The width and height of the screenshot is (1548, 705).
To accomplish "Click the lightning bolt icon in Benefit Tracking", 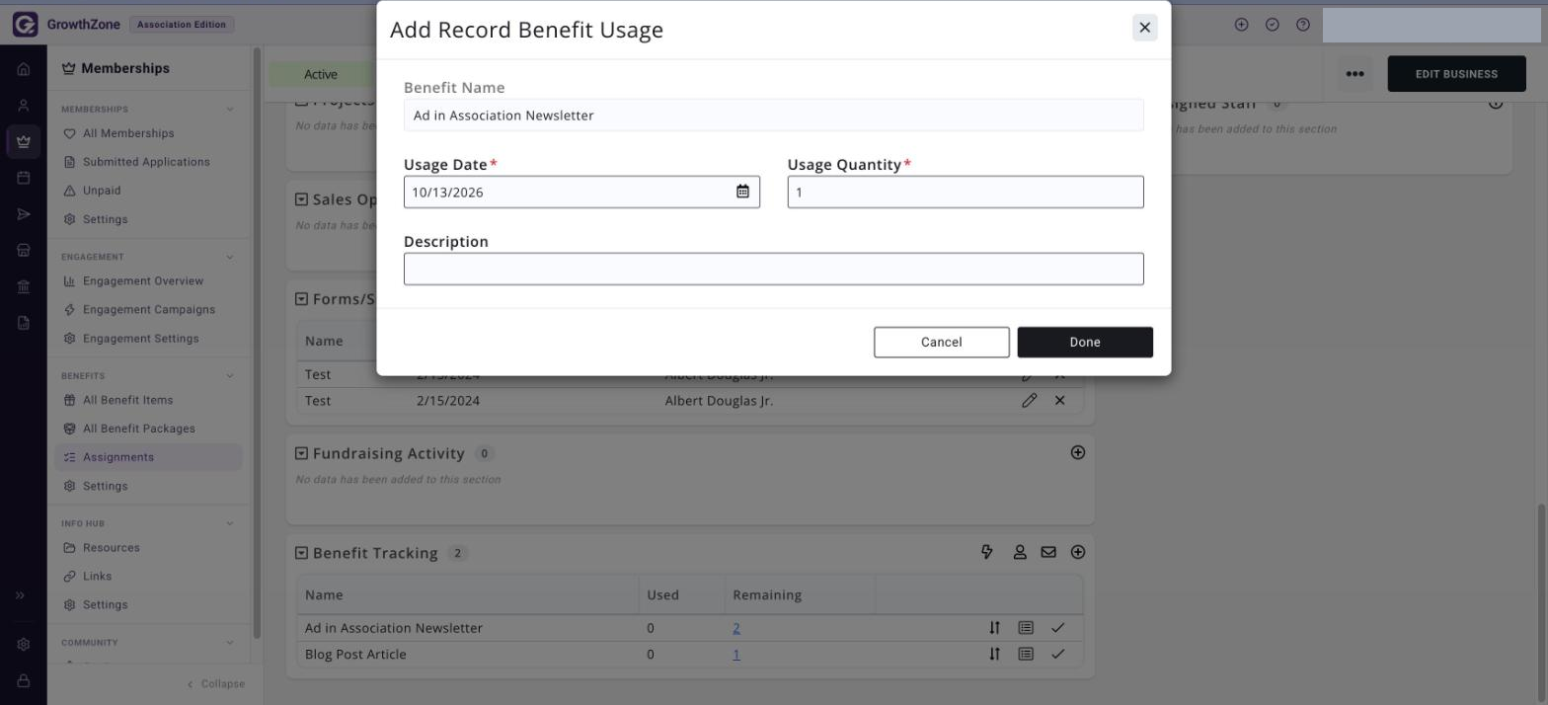I will [987, 552].
